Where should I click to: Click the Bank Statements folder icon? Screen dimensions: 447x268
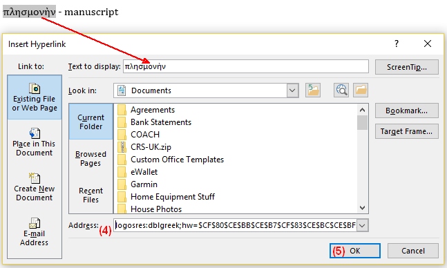[x=122, y=122]
